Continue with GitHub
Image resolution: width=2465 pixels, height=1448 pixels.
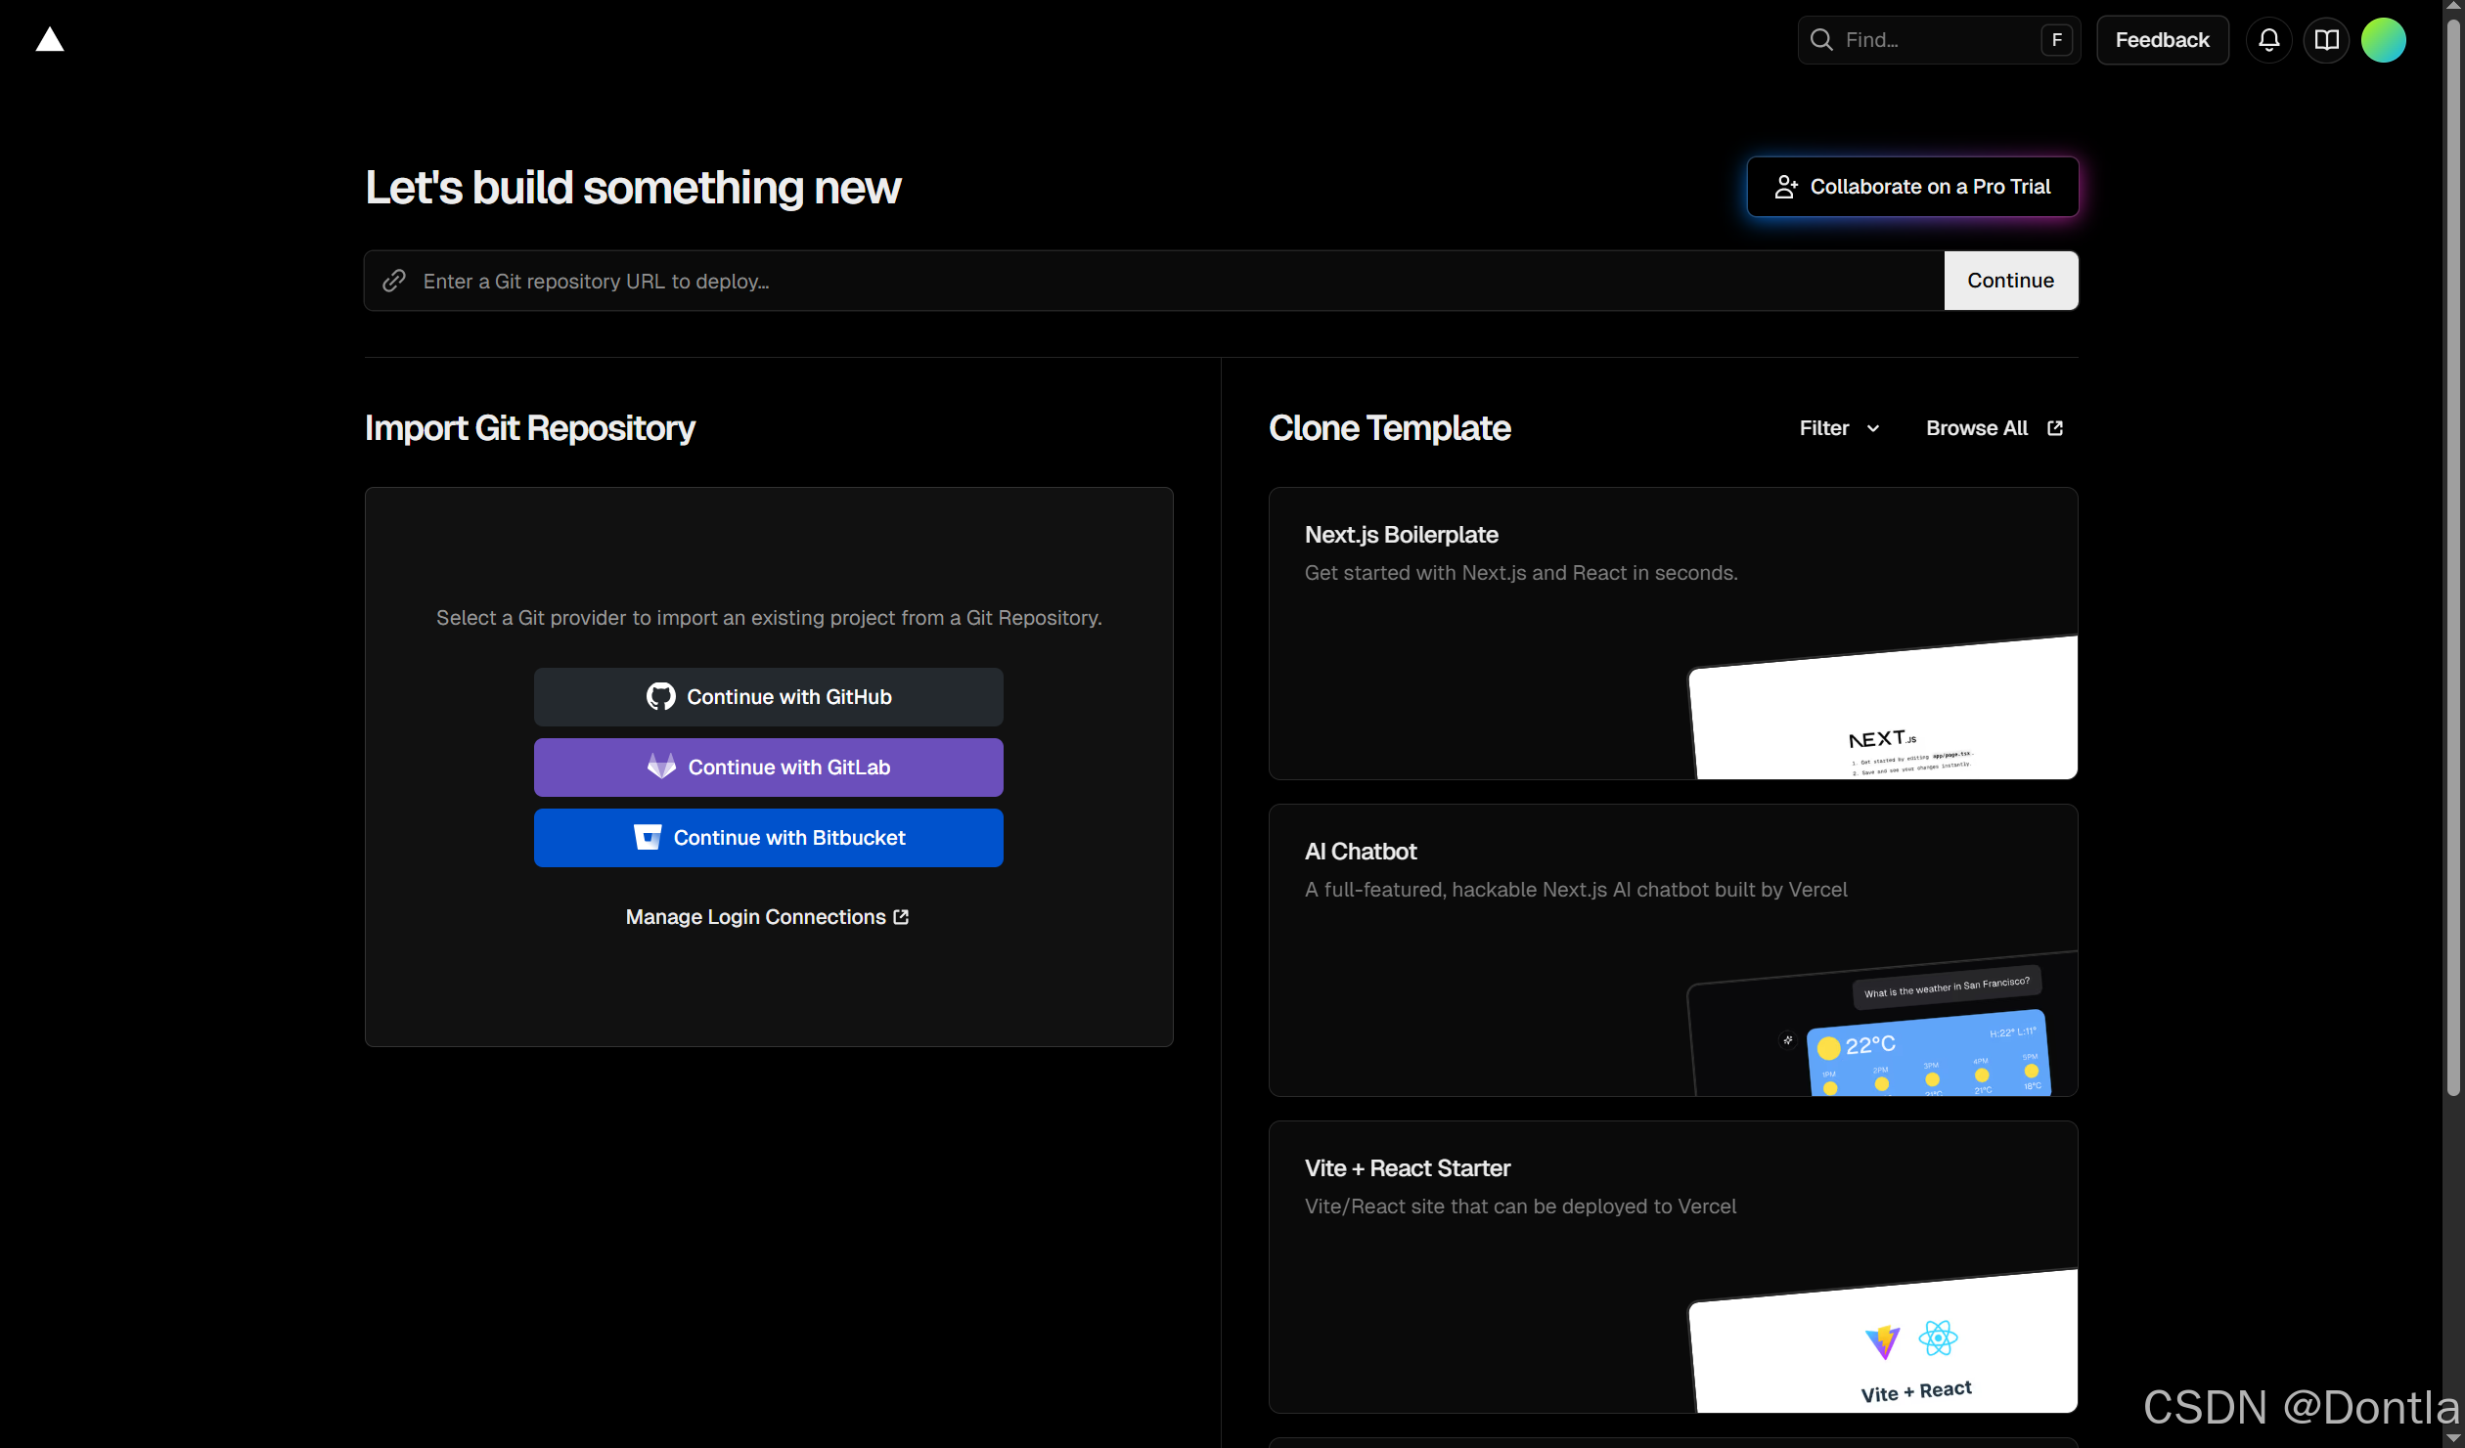point(768,697)
